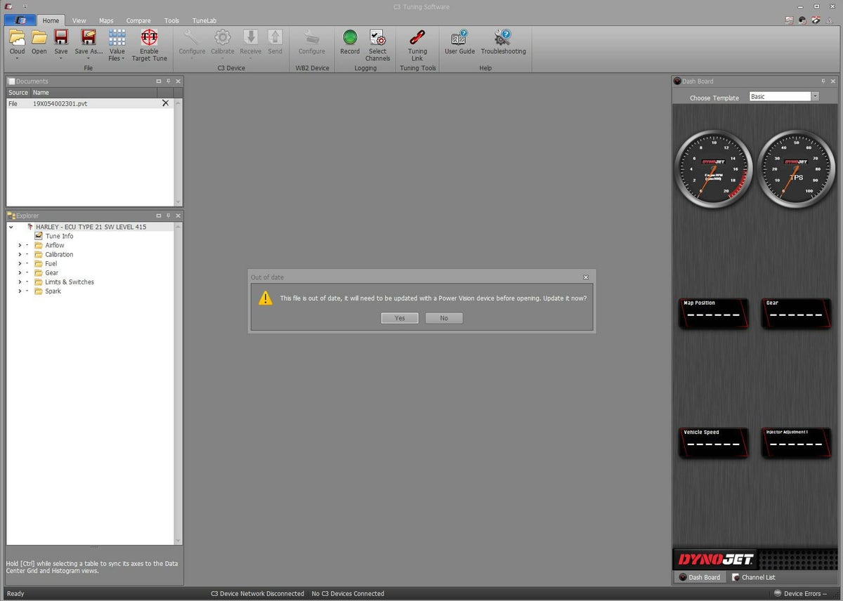The image size is (843, 601).
Task: Switch to the Maps ribbon tab
Action: pyautogui.click(x=106, y=21)
